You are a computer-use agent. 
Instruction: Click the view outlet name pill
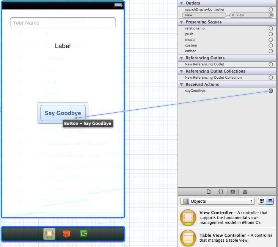(204, 15)
